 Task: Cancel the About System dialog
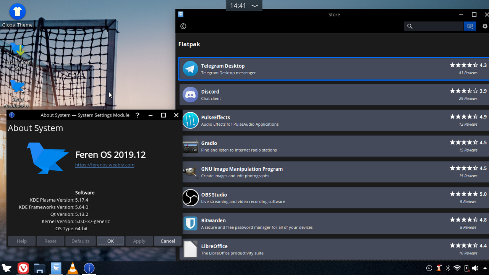[x=168, y=241]
